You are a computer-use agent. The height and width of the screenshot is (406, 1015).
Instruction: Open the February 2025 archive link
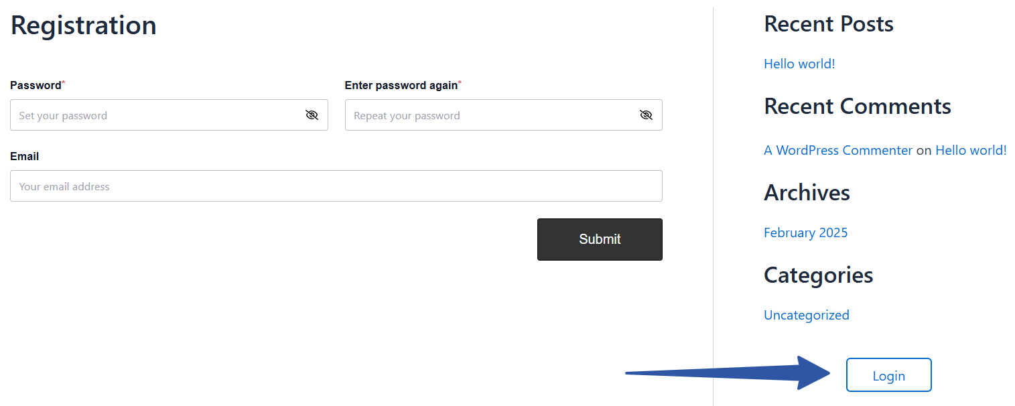pos(805,232)
